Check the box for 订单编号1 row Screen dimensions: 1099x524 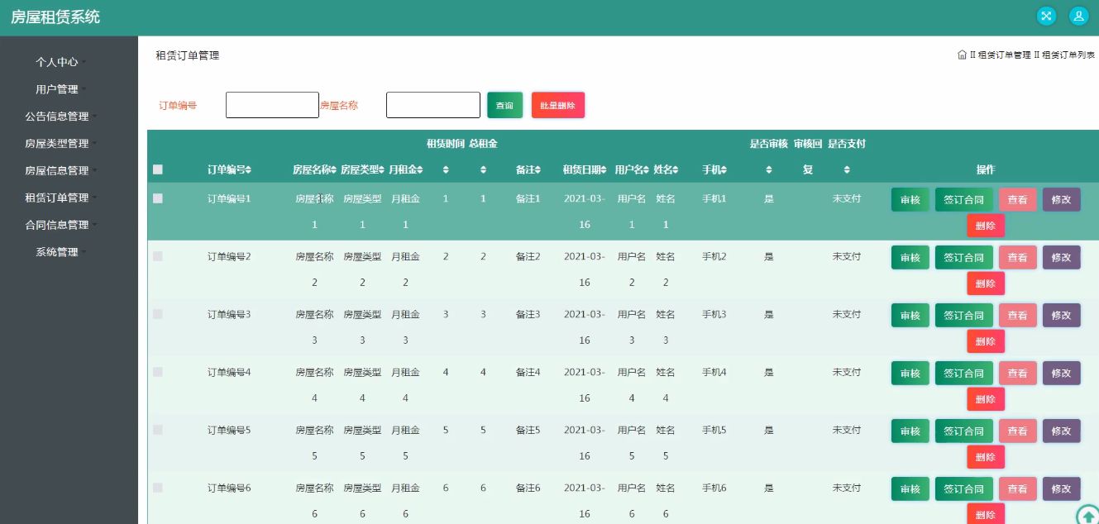pyautogui.click(x=158, y=198)
